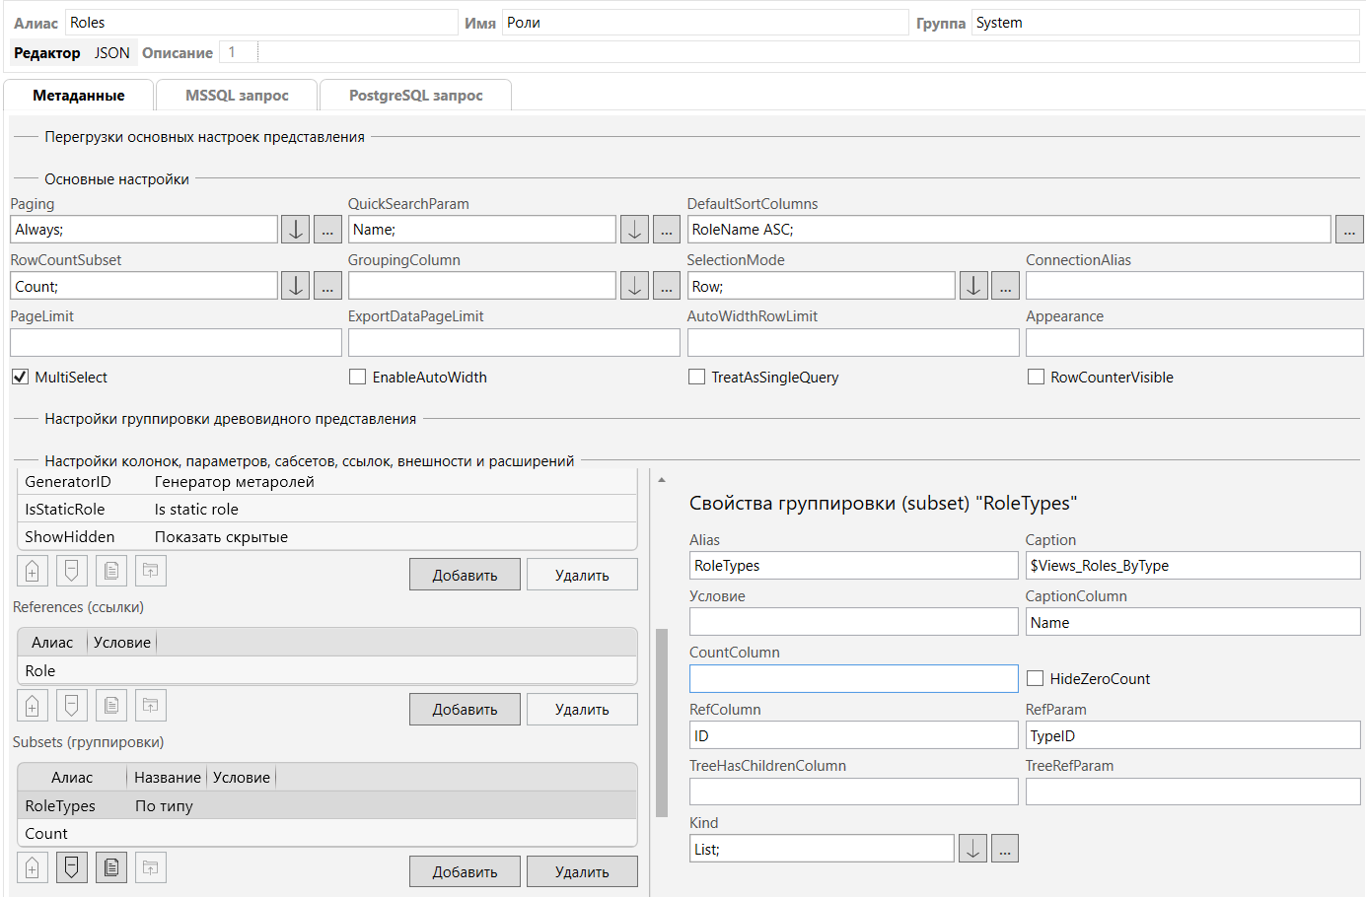The image size is (1366, 897).
Task: Open the Kind dropdown arrow
Action: [x=972, y=849]
